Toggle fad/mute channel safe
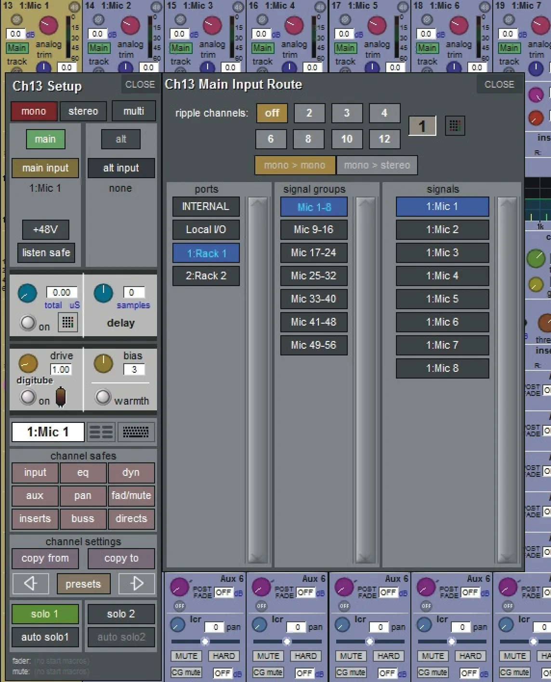551x682 pixels. [x=131, y=496]
